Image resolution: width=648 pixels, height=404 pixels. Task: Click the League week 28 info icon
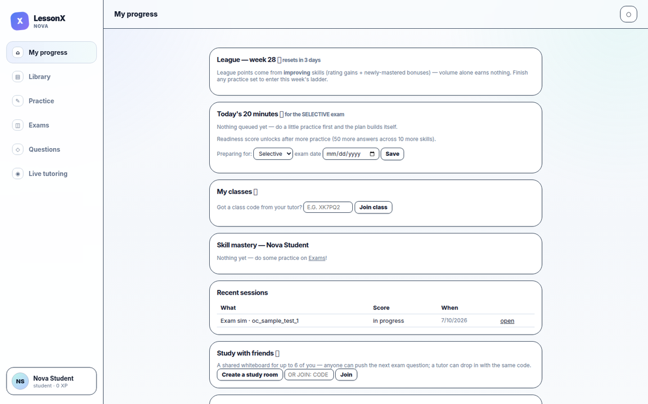(279, 60)
